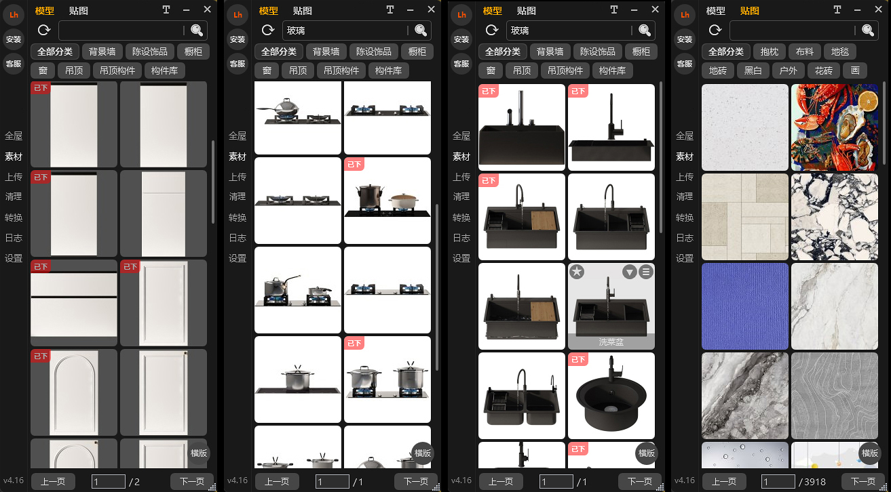The height and width of the screenshot is (492, 891).
Task: Click the 客服 round button in the sink panel
Action: 461,64
